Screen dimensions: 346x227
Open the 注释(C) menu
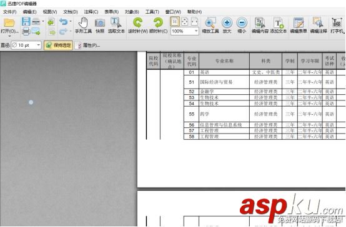click(91, 12)
